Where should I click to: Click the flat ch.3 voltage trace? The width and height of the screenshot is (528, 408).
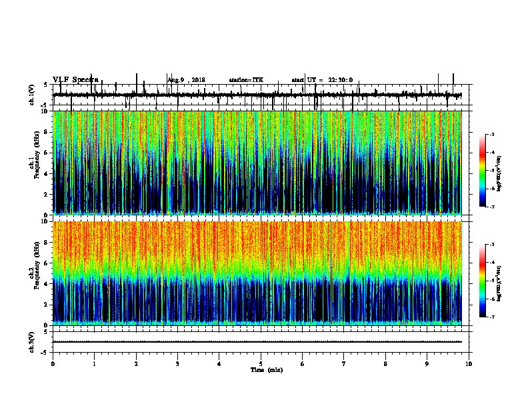[x=257, y=342]
